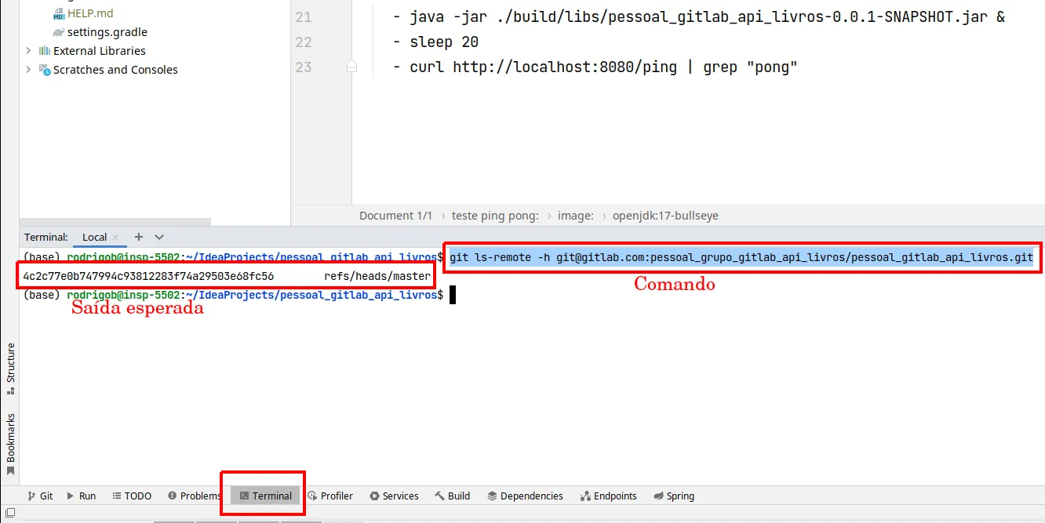
Task: Click line number 23 in the gutter
Action: (304, 67)
